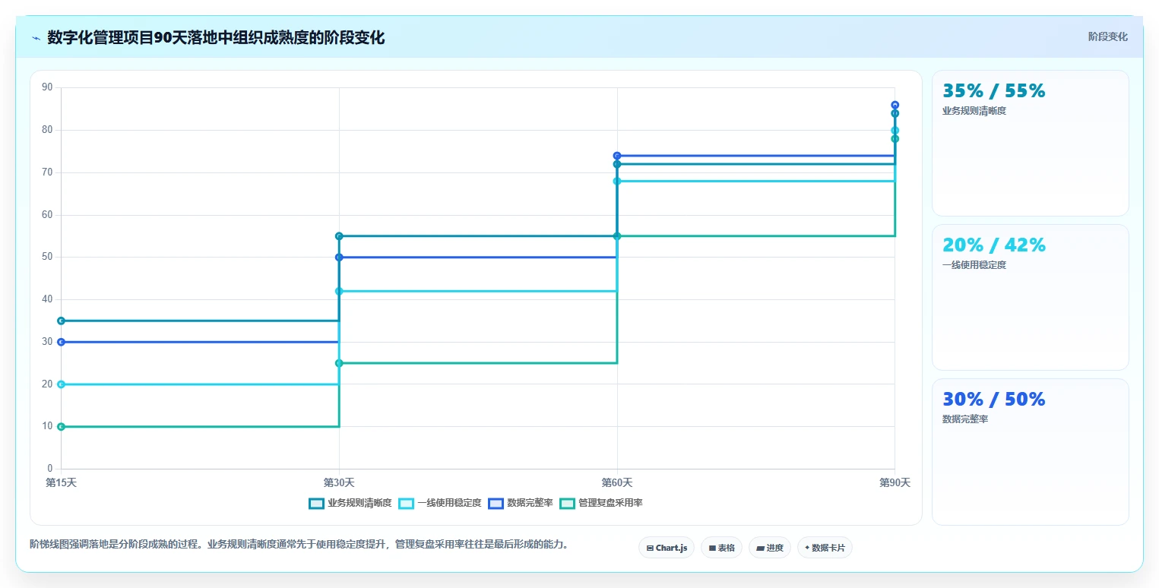
Task: Click the 90 y-axis label
Action: click(x=47, y=87)
